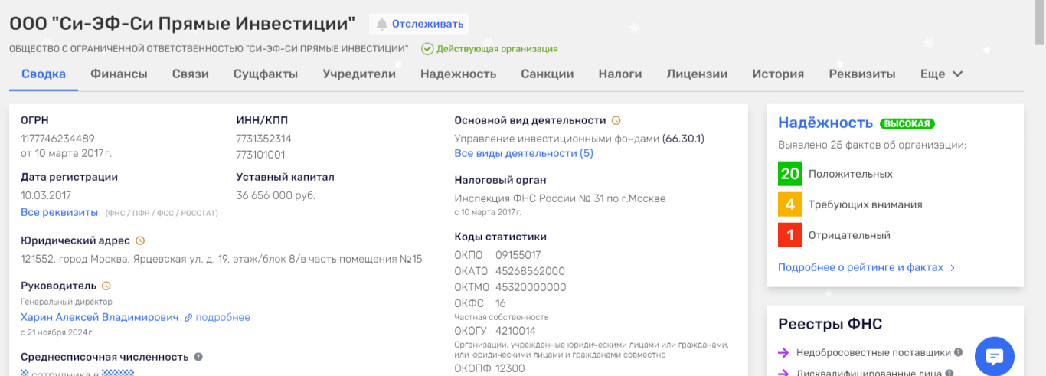1046x376 pixels.
Task: Click the Отслеживать button
Action: (419, 25)
